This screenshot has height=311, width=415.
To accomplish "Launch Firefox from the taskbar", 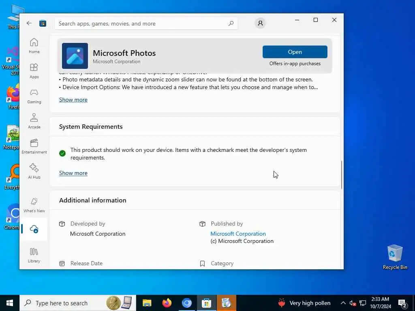I will click(167, 303).
